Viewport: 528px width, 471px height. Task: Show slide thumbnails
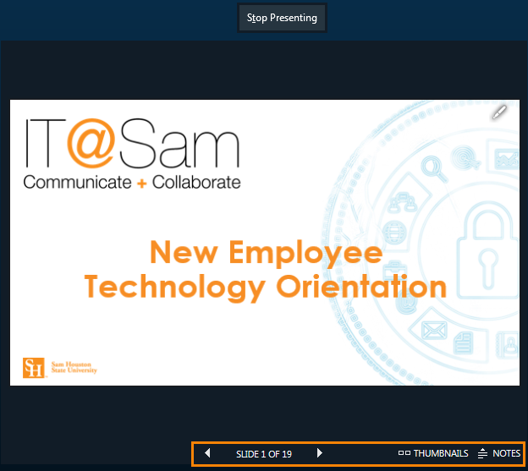click(x=433, y=453)
